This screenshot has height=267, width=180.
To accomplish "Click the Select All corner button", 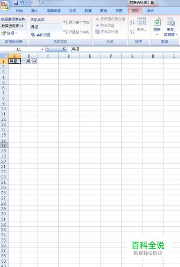I will (x=4, y=56).
